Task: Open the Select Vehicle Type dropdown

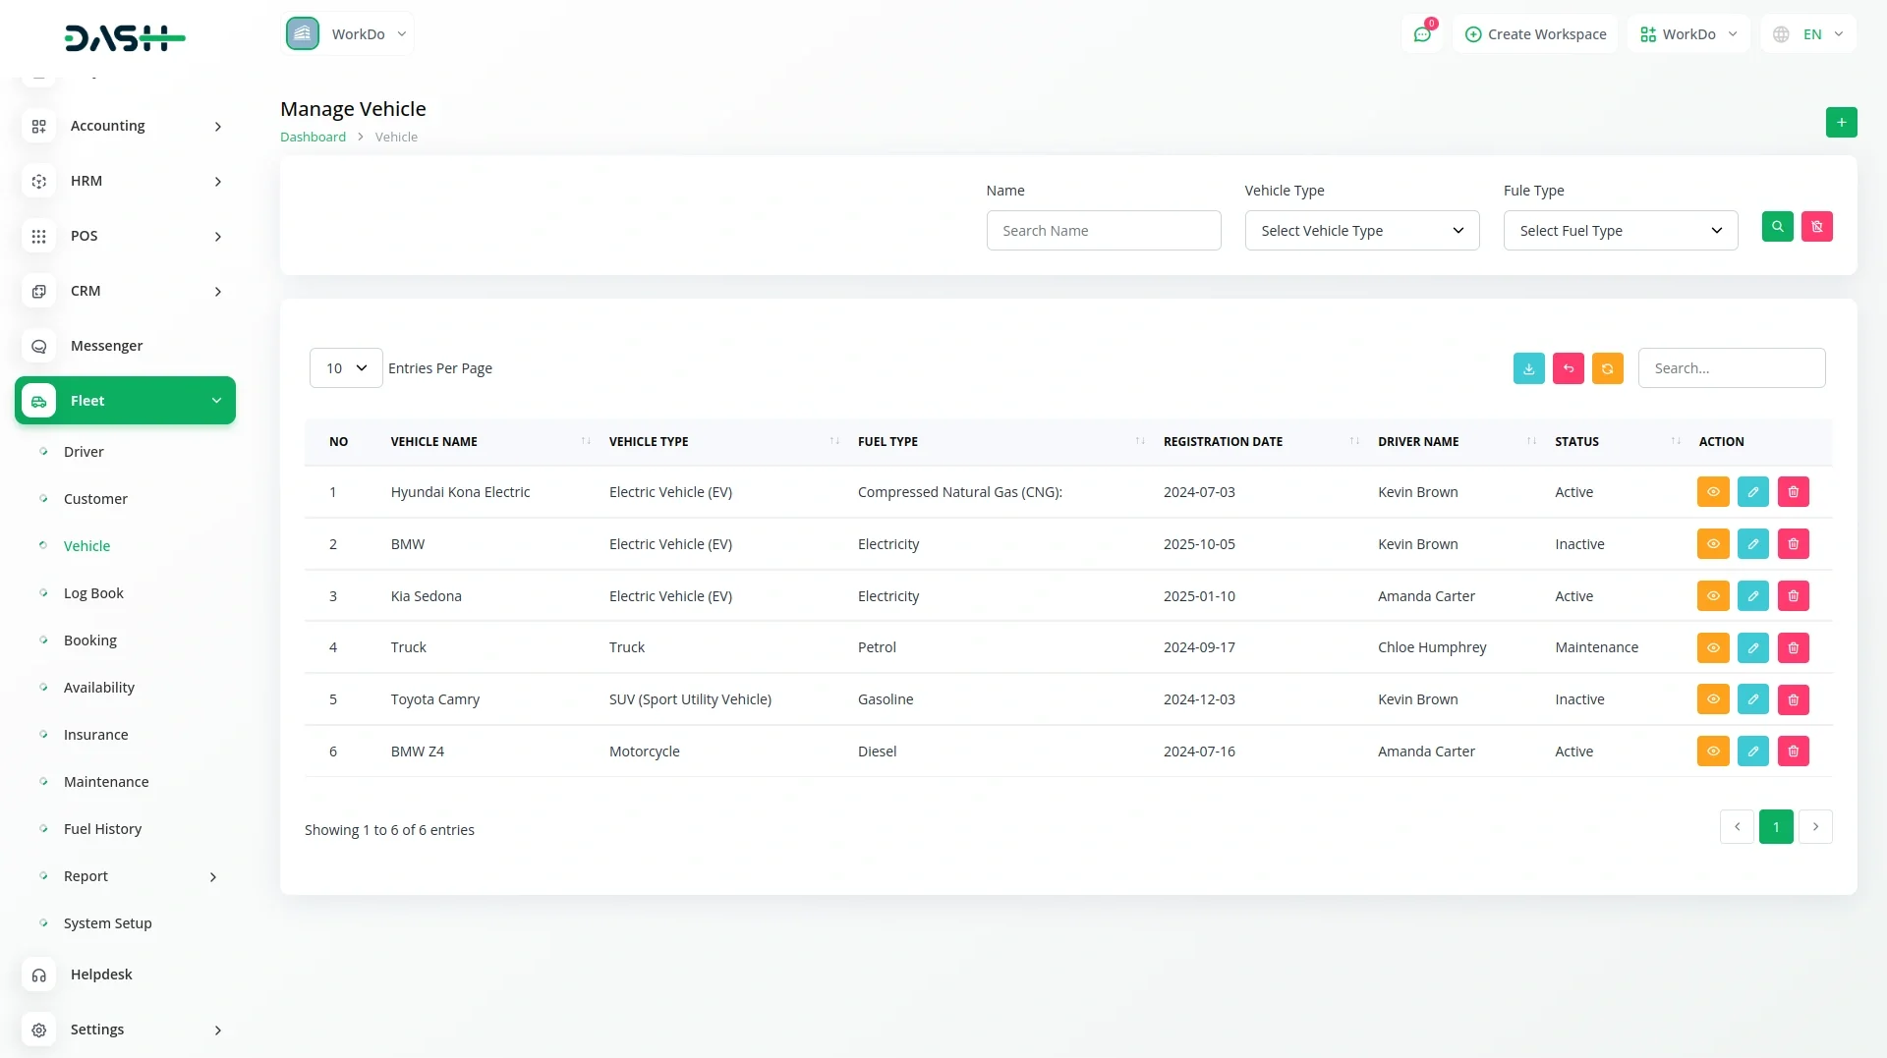Action: (x=1361, y=231)
